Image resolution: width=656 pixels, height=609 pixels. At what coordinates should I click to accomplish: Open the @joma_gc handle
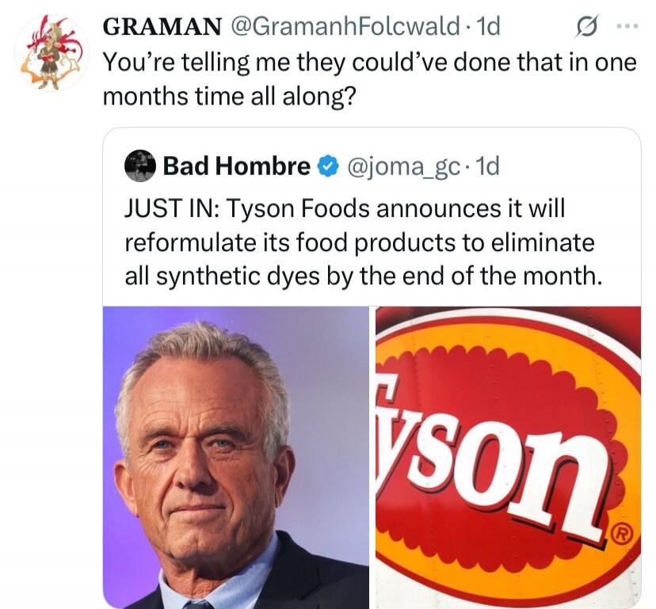pyautogui.click(x=402, y=167)
